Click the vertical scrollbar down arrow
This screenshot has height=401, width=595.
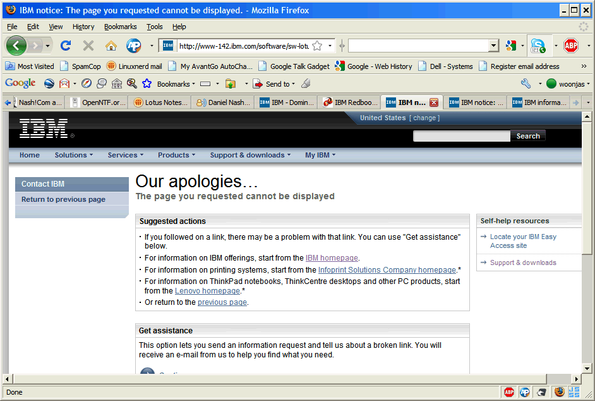pyautogui.click(x=587, y=368)
